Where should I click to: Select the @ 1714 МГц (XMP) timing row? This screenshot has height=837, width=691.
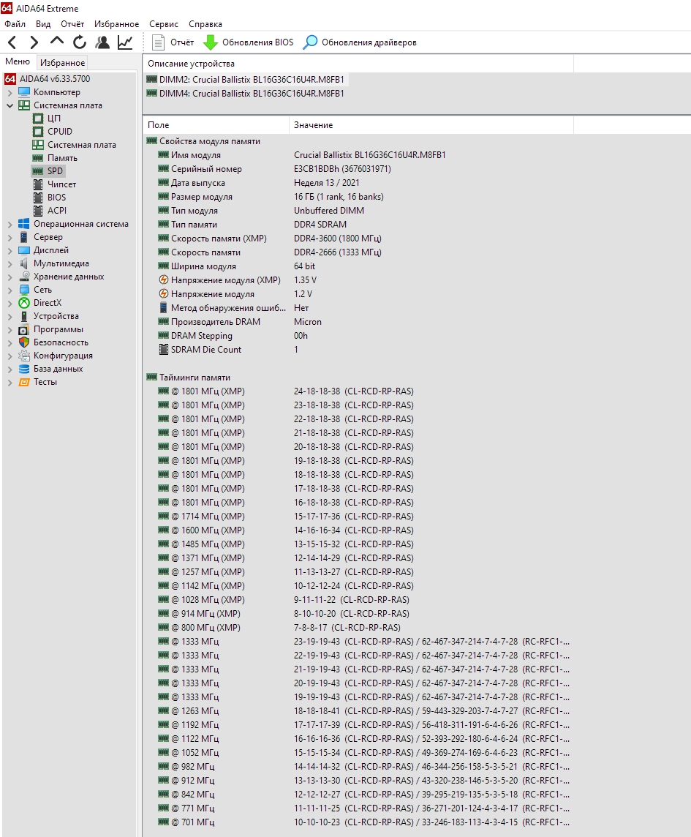(x=358, y=517)
